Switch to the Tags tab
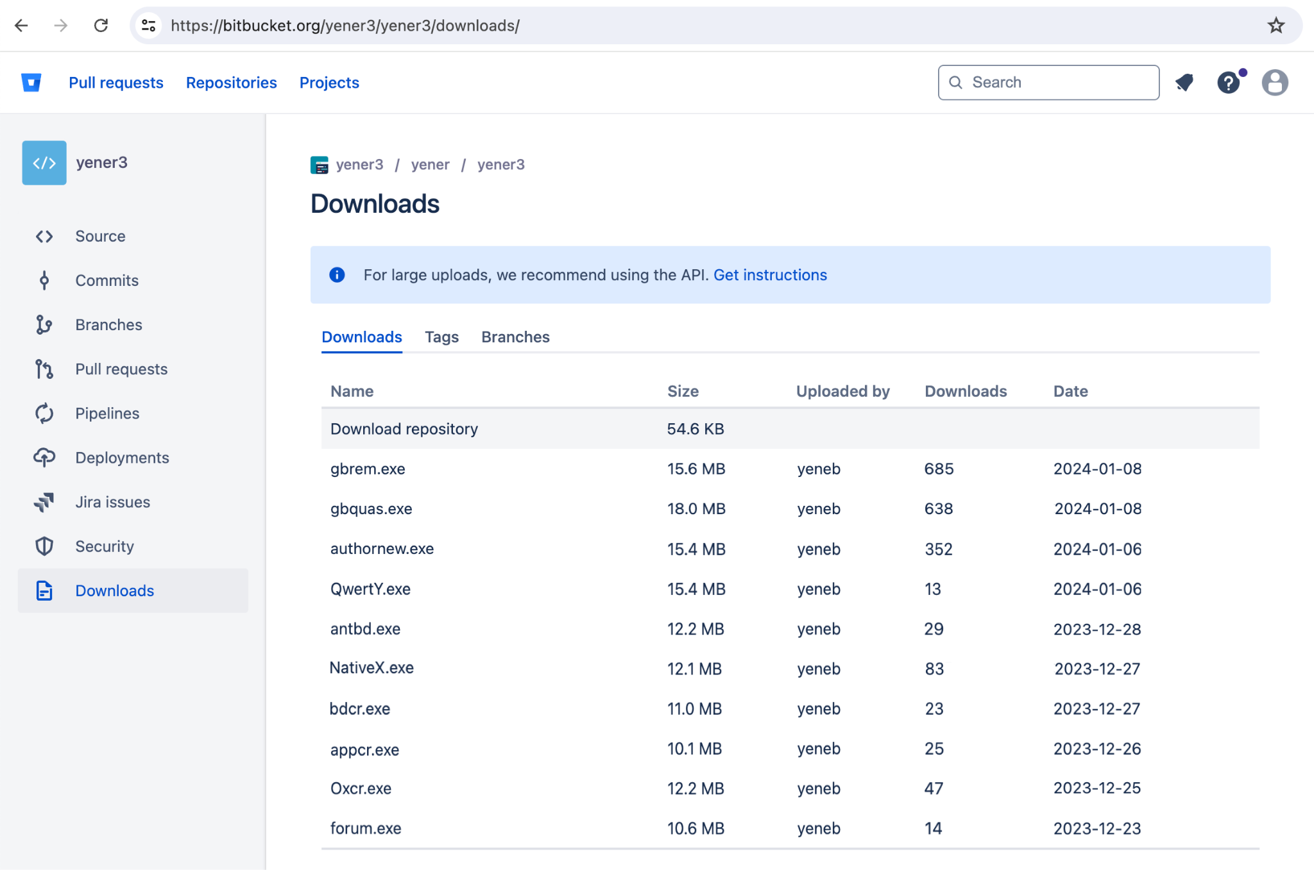The width and height of the screenshot is (1314, 870). 442,337
